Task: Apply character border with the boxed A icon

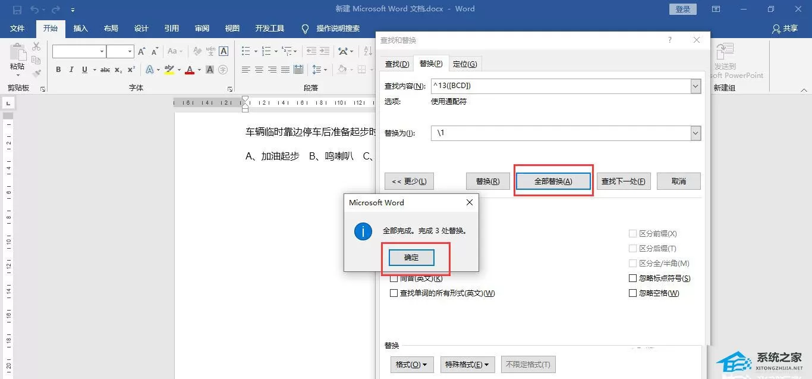Action: point(224,52)
